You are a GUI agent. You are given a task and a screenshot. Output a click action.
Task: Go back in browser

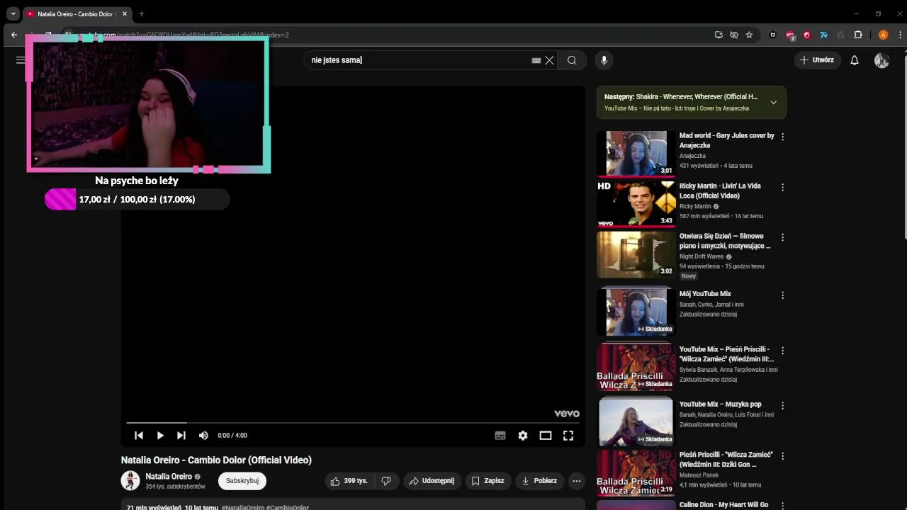pos(14,35)
